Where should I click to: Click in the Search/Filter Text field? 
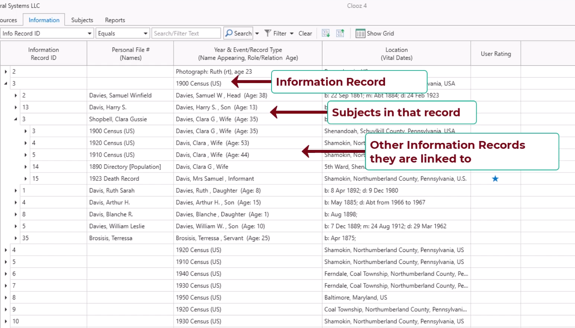click(186, 33)
